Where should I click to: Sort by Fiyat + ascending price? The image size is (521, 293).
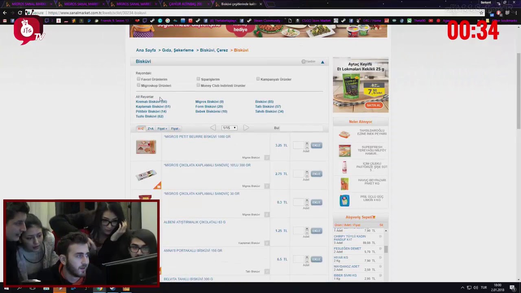pos(162,129)
